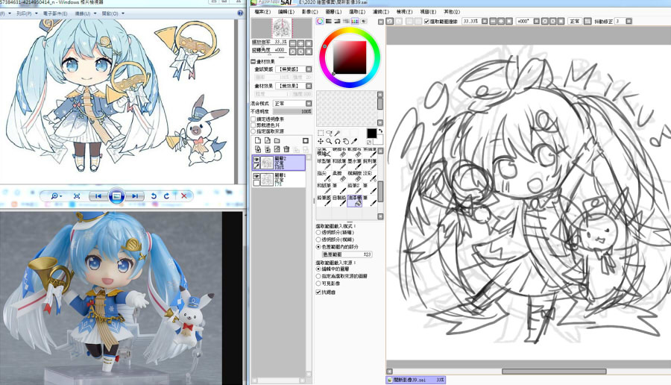Select the move layer tool in SAI
Image resolution: width=671 pixels, height=385 pixels.
(321, 141)
